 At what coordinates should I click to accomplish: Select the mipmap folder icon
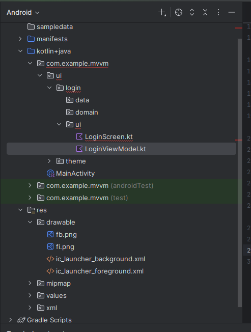tap(41, 283)
